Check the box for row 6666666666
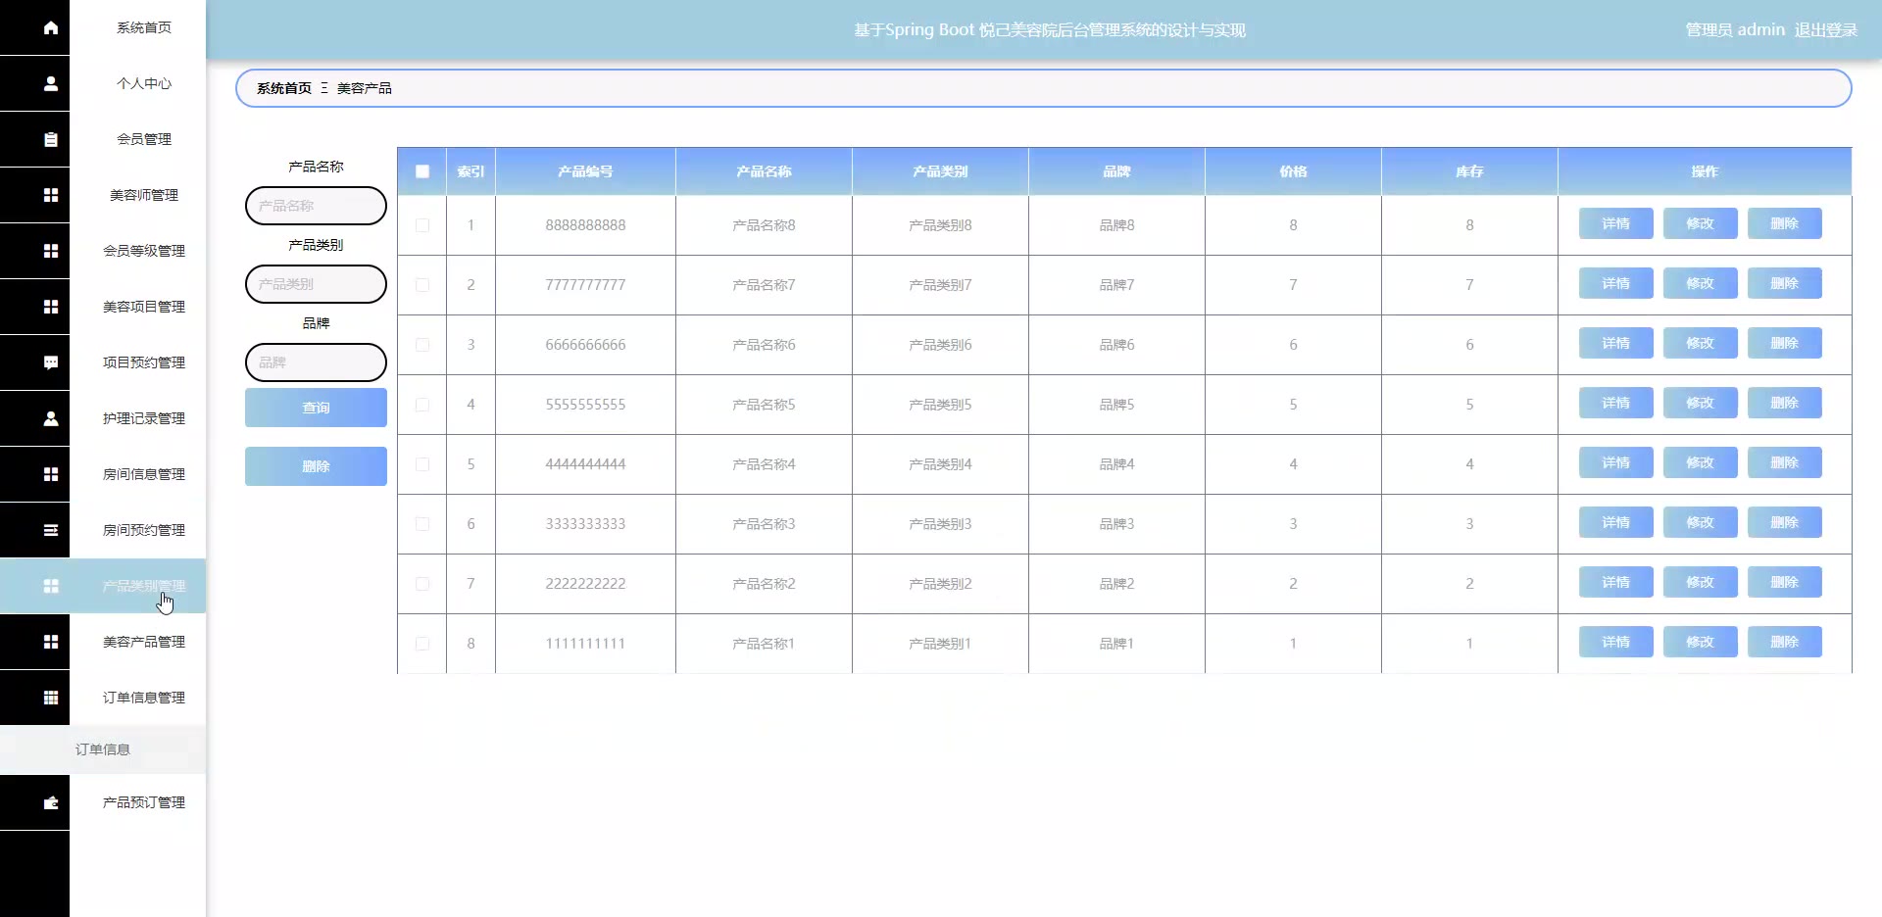Image resolution: width=1882 pixels, height=917 pixels. click(422, 345)
